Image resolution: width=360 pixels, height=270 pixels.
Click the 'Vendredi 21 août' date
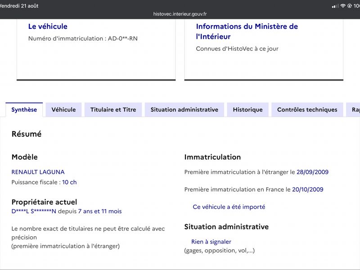[19, 6]
